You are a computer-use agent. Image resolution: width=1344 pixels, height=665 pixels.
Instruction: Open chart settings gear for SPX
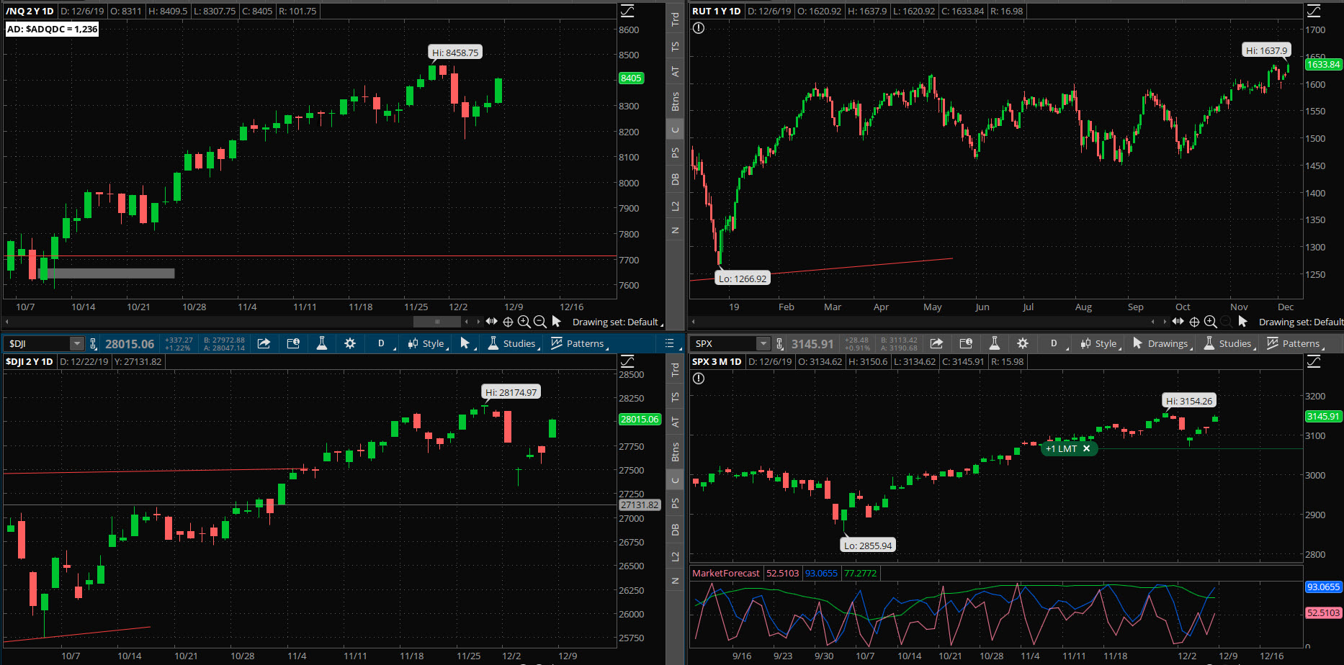point(1023,343)
